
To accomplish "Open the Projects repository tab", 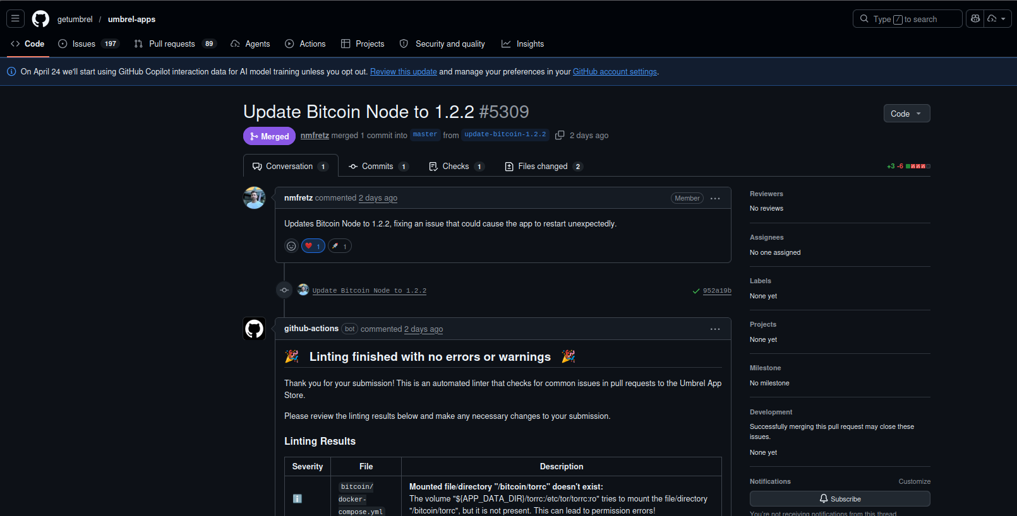I will pyautogui.click(x=363, y=44).
